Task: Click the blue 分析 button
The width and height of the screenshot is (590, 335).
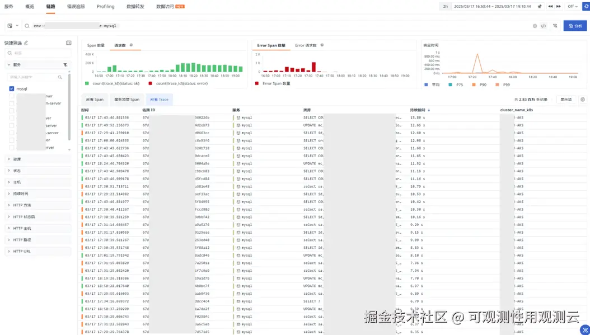Action: tap(575, 26)
